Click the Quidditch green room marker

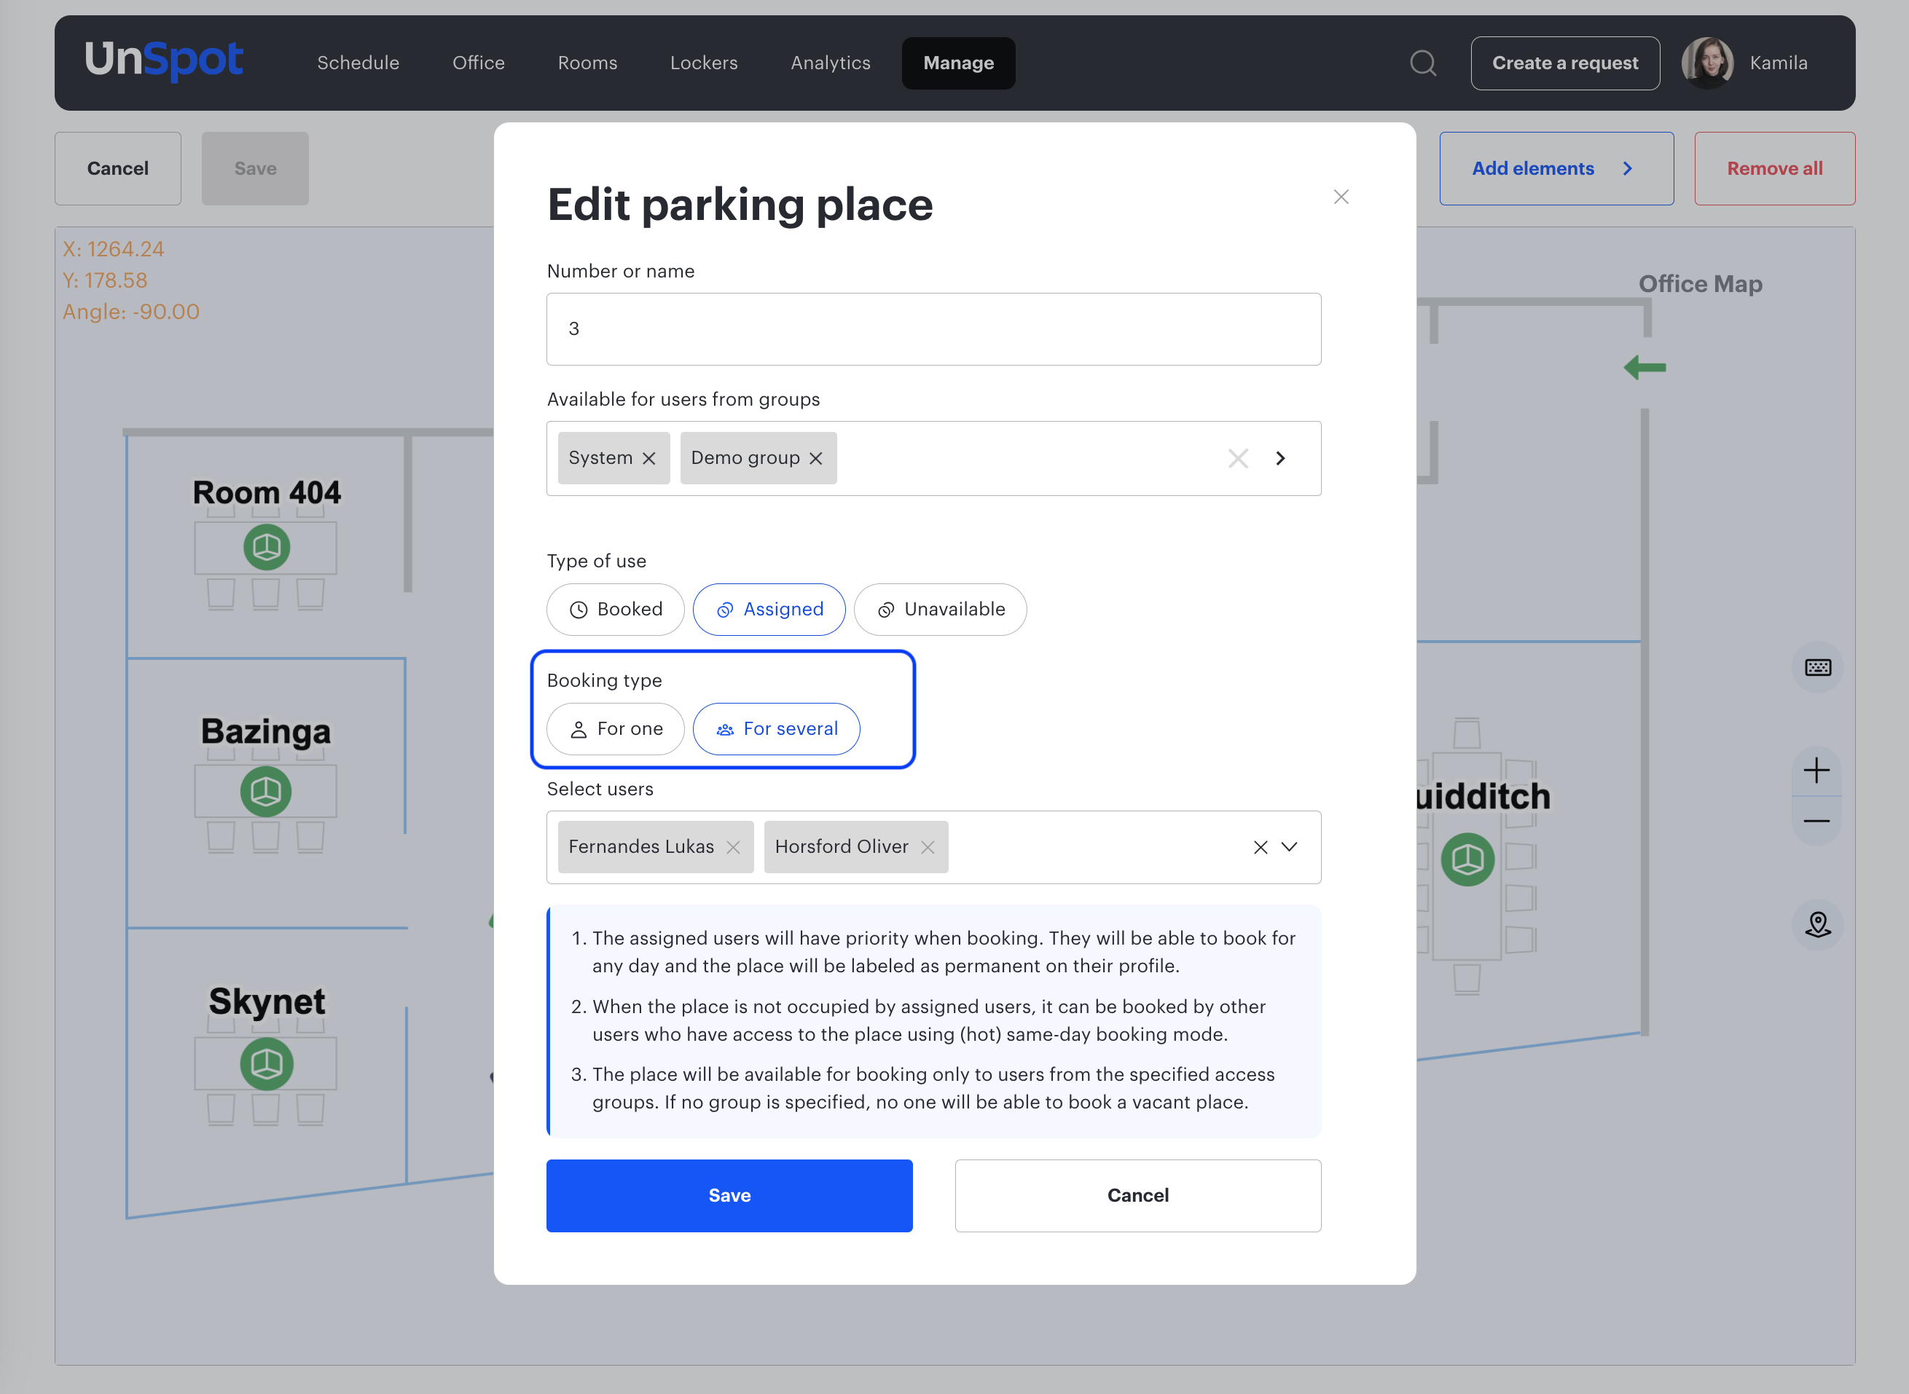click(1467, 860)
